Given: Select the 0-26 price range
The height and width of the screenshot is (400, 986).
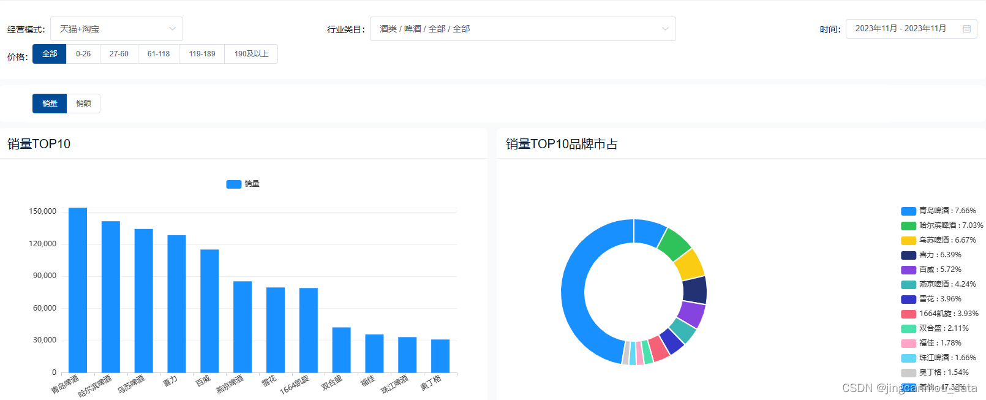Looking at the screenshot, I should click(x=83, y=54).
